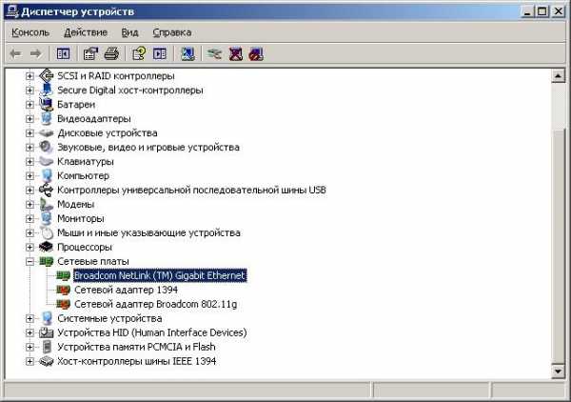
Task: Close the Диспетчер устройств window
Action: tap(559, 11)
